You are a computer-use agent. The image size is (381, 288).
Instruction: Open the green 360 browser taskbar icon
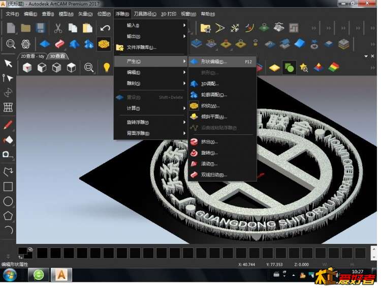39,275
